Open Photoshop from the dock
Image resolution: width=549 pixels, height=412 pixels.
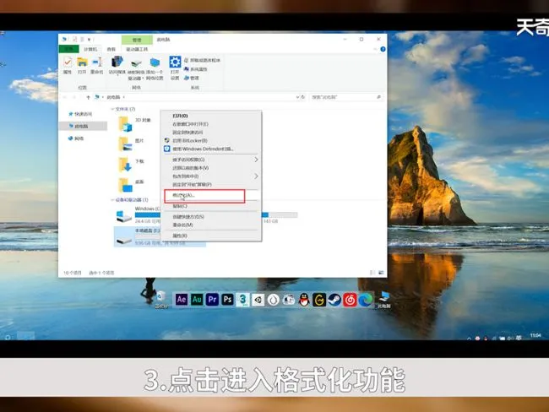(x=227, y=300)
